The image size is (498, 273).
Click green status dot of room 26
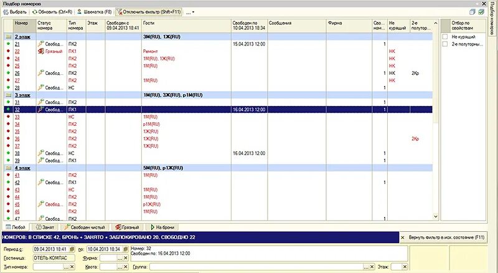click(8, 73)
